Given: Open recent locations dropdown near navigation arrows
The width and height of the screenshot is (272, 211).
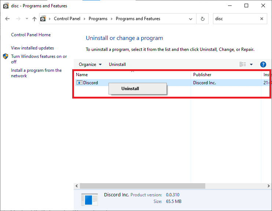Looking at the screenshot, I should (26, 19).
